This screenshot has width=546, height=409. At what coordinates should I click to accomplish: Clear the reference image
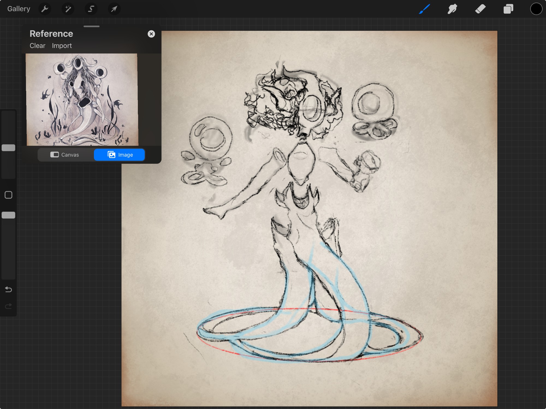click(x=37, y=46)
